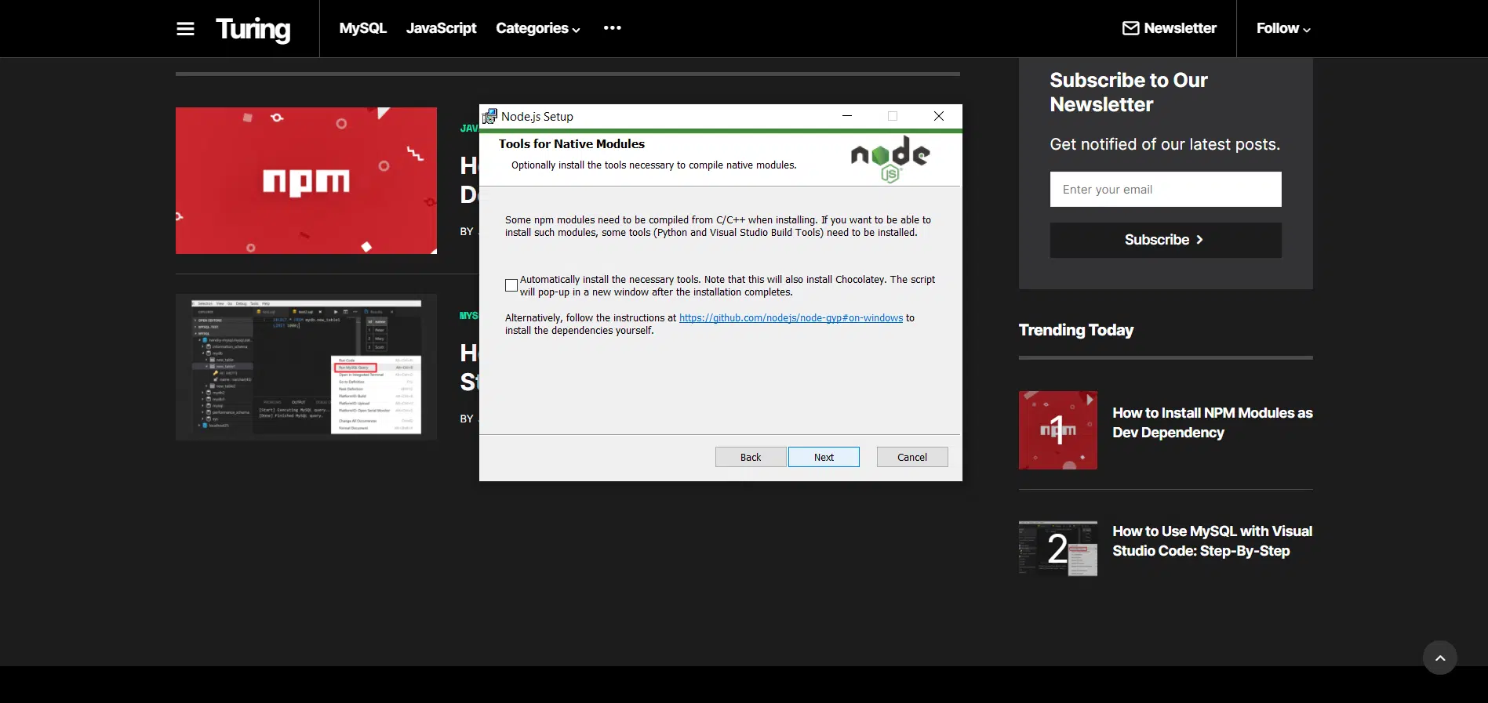
Task: Open the MySQL nav item
Action: pyautogui.click(x=362, y=28)
